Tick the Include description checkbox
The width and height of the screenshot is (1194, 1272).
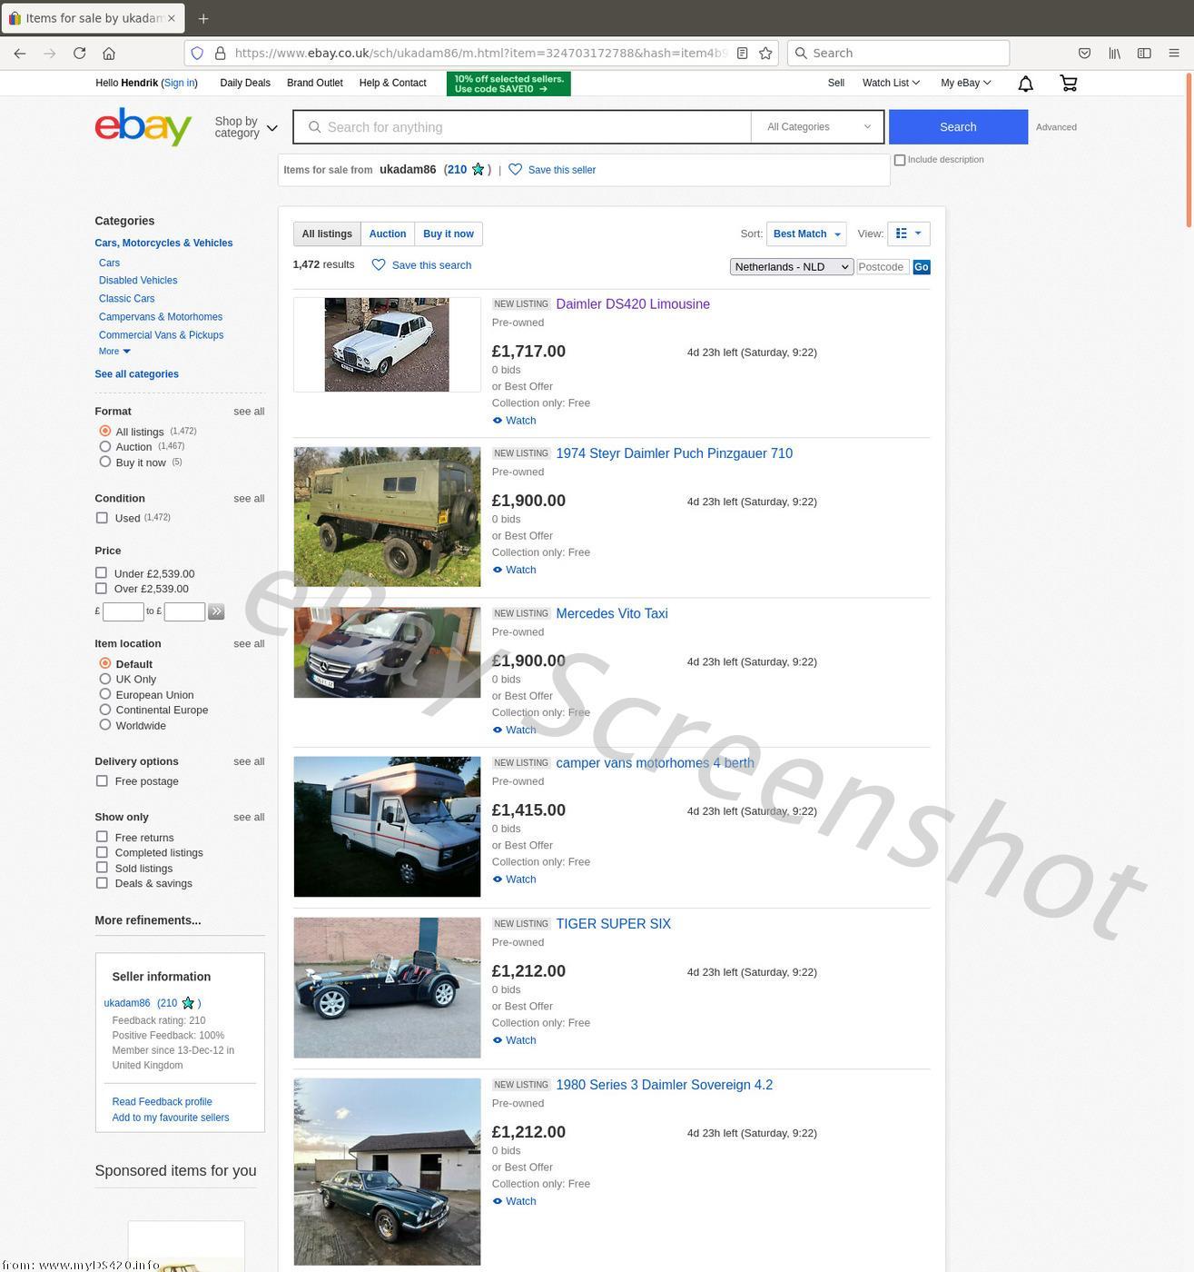click(x=900, y=160)
